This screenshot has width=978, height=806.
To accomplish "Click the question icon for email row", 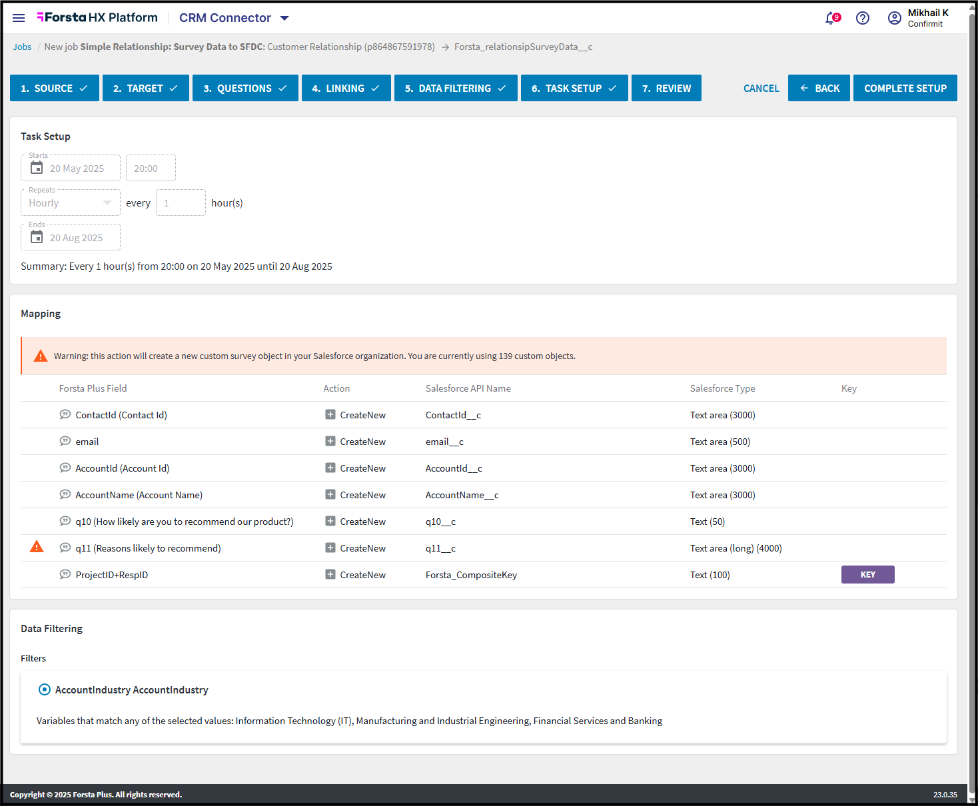I will tap(65, 441).
